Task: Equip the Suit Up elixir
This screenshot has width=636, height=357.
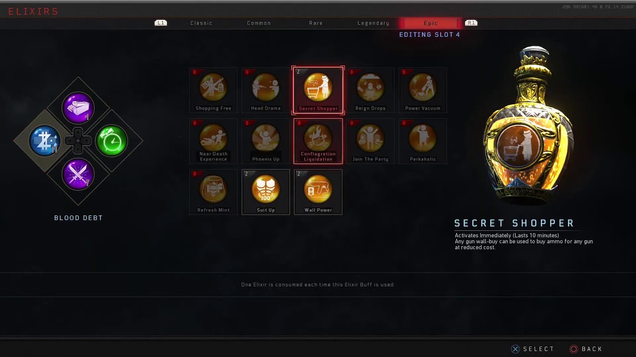Action: point(266,192)
